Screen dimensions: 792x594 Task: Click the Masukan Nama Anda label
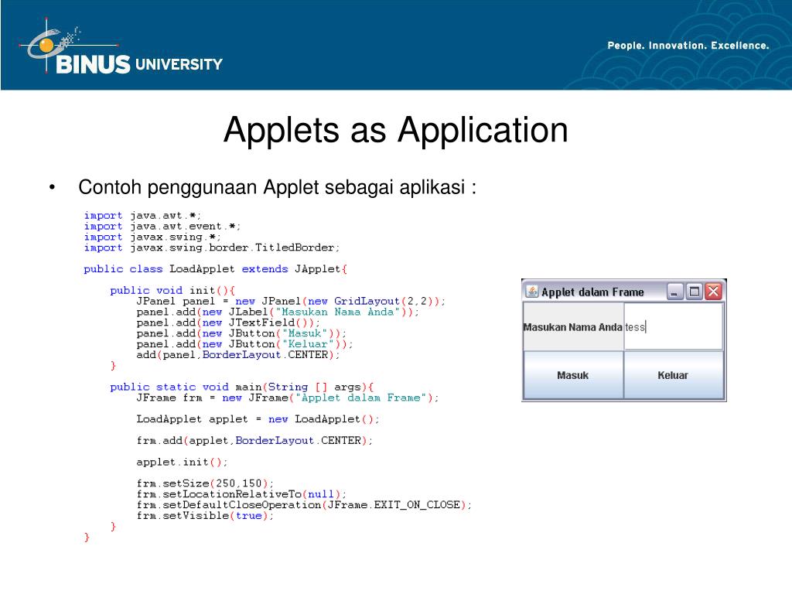[573, 327]
